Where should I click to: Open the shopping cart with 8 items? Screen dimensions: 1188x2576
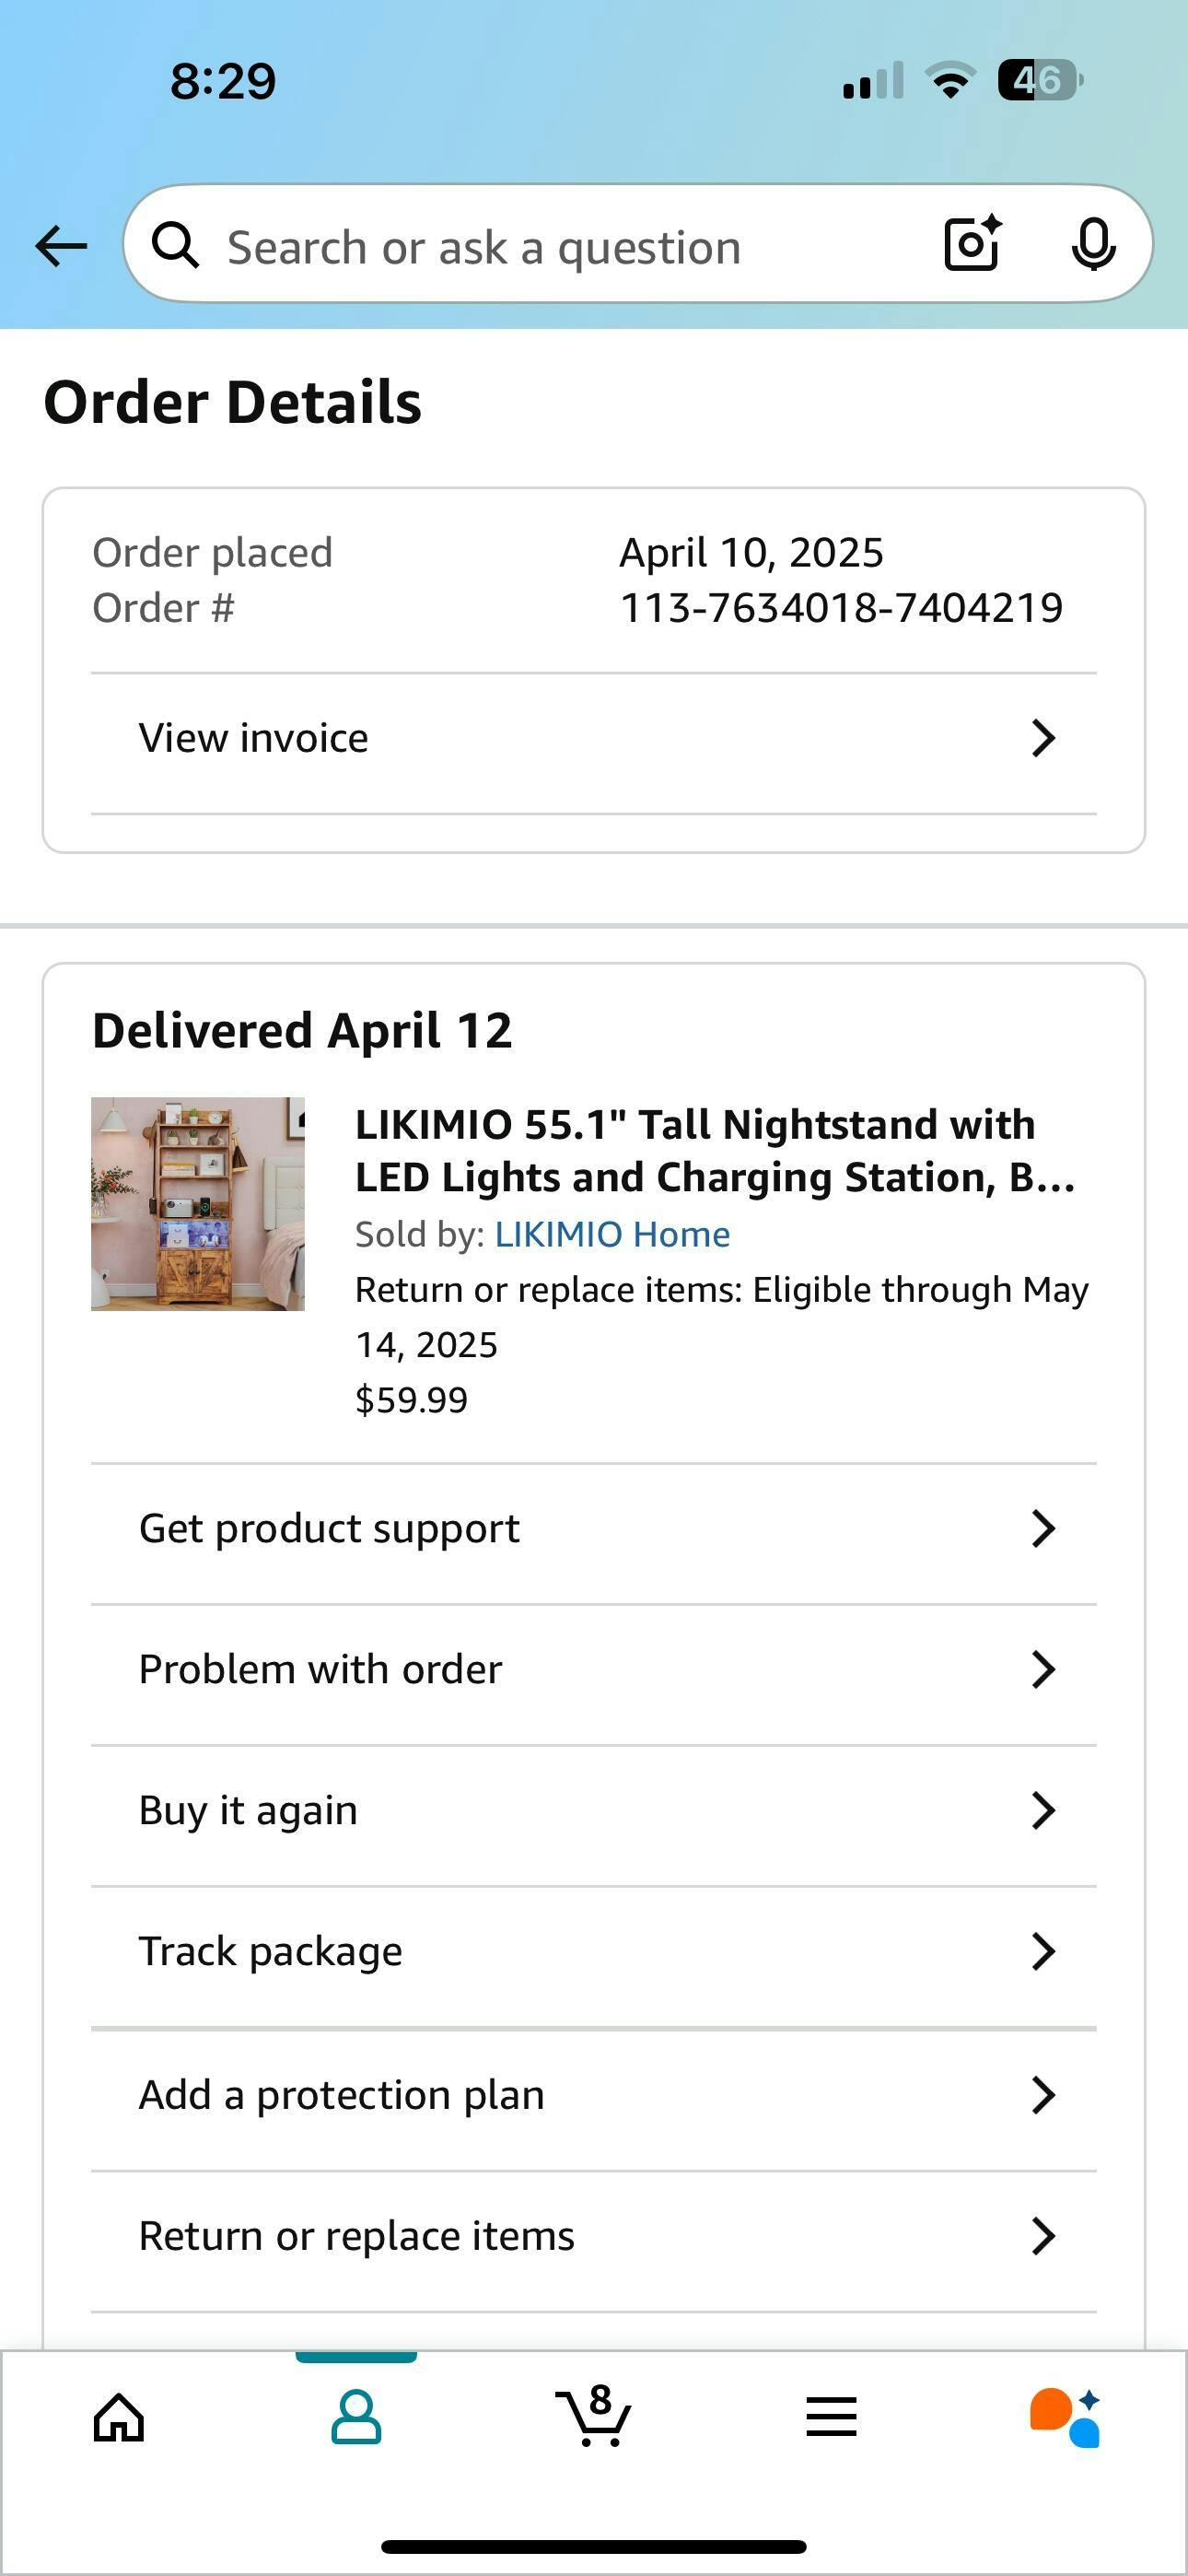click(x=593, y=2416)
